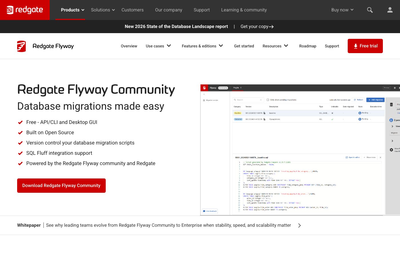
Task: Enable Only show pending migrations
Action: click(268, 100)
